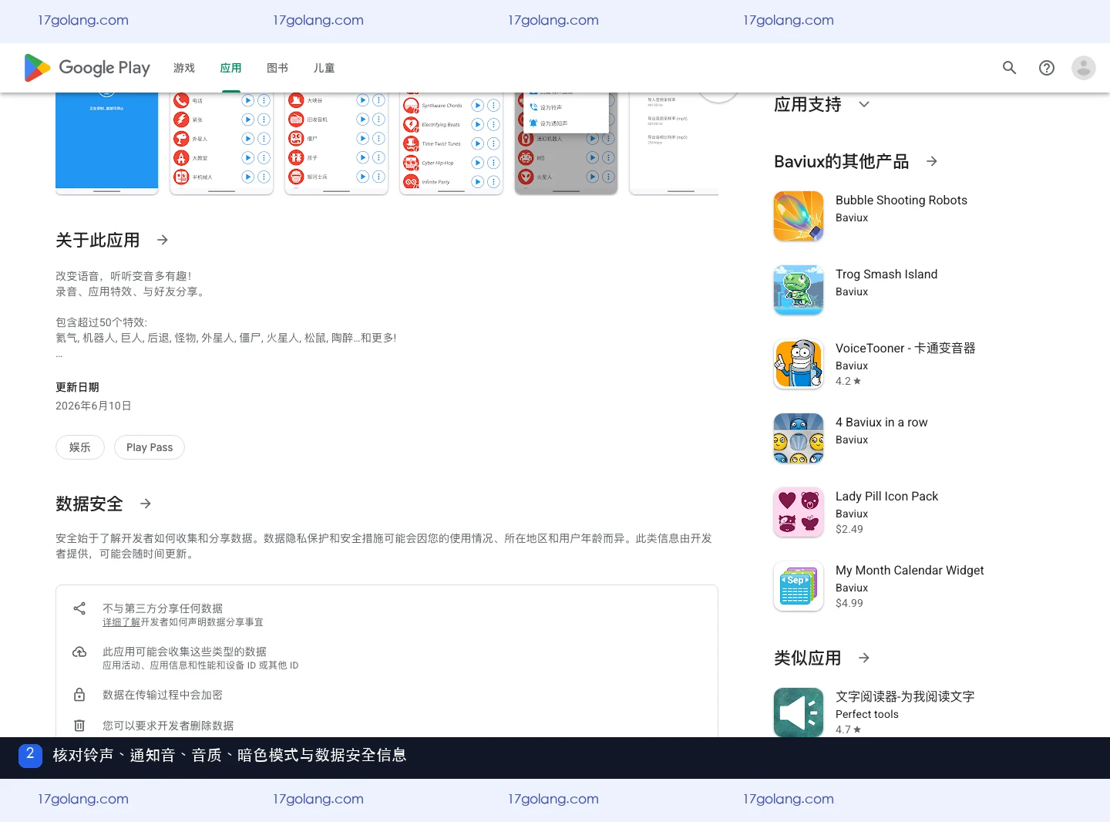1110x822 pixels.
Task: Open the Google Play logo home link
Action: (87, 68)
